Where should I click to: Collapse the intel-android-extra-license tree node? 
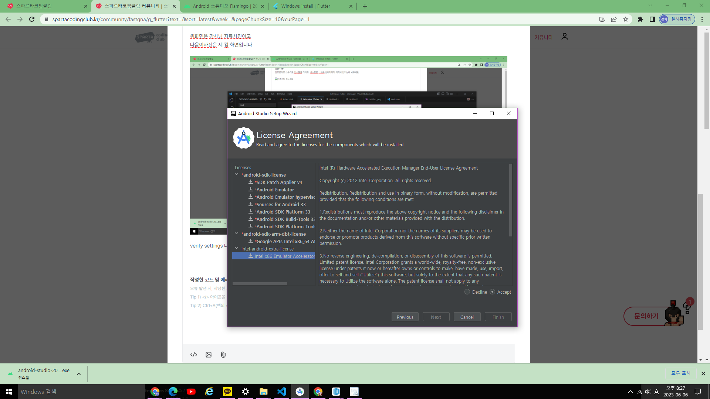(237, 248)
